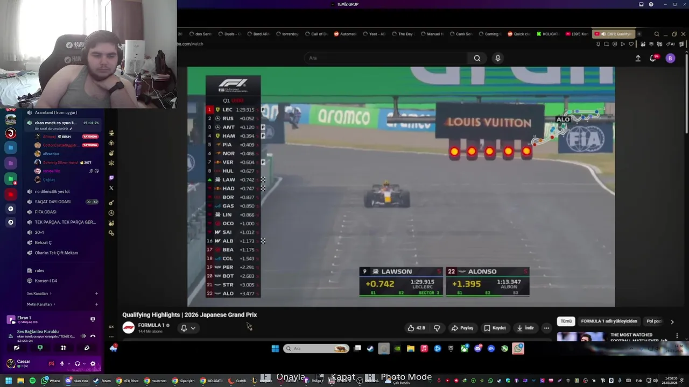Click the Kaydet save button
This screenshot has width=689, height=387.
[x=495, y=328]
